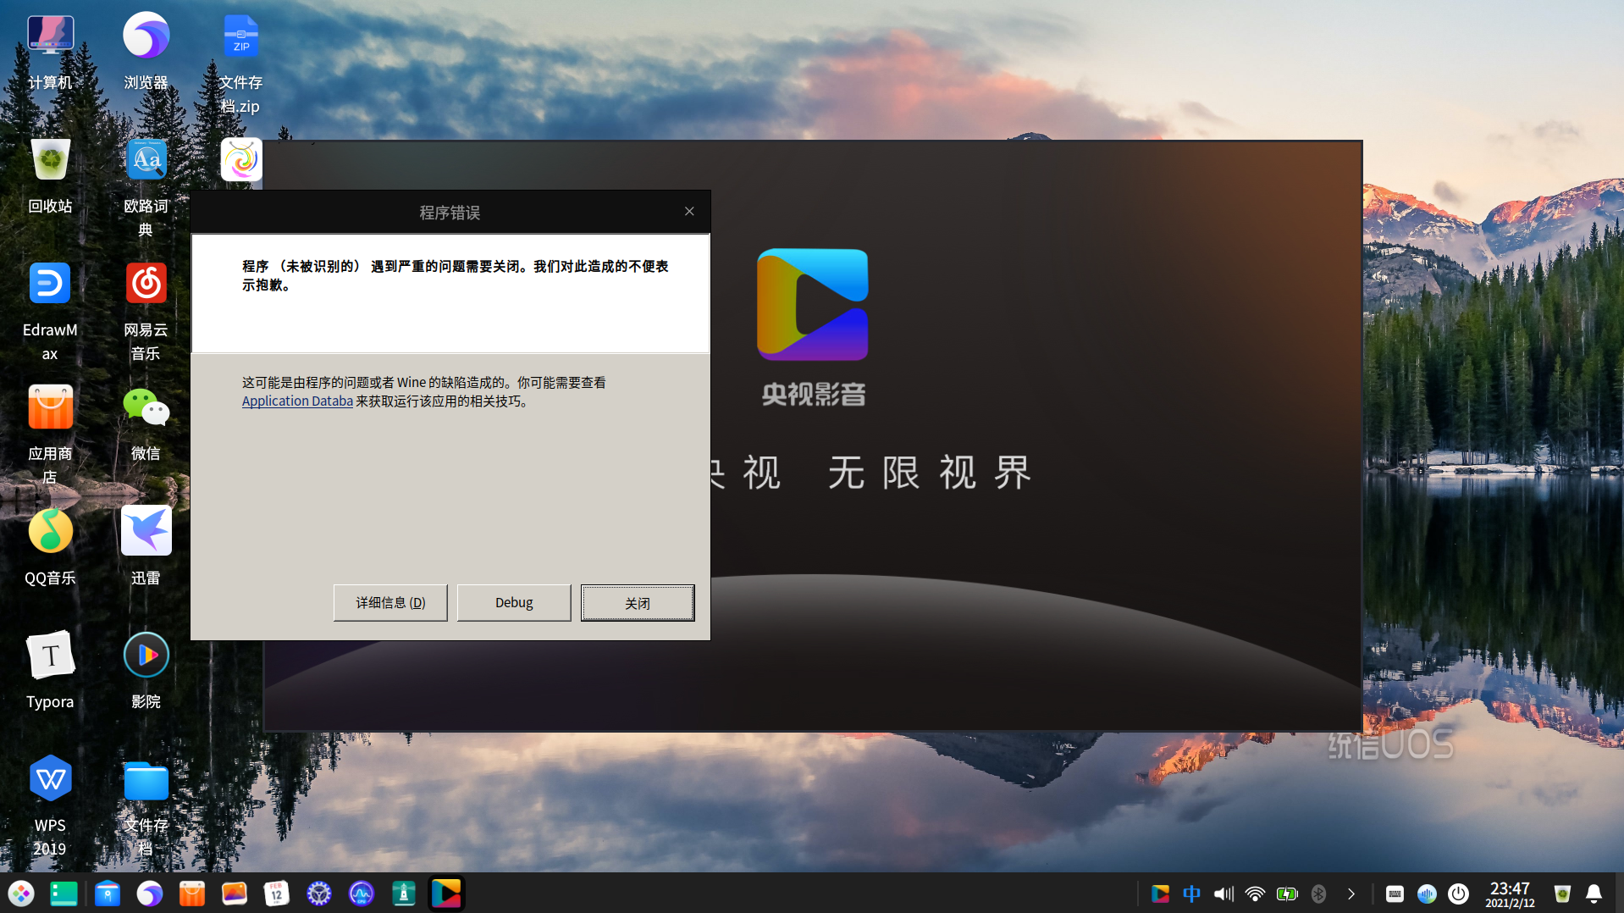Click the 央视影音 logo on splash screen
This screenshot has height=913, width=1624.
click(x=813, y=305)
